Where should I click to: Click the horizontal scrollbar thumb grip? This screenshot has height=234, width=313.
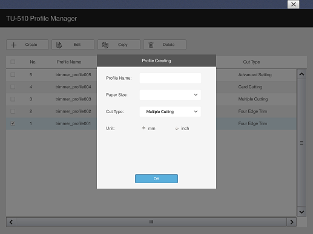click(151, 222)
